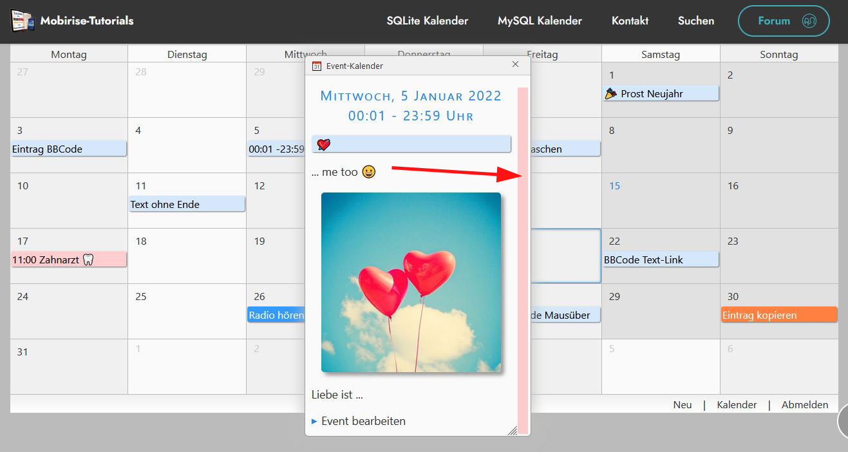Click the pink vertical scrollbar in dialog
Screen dimensions: 848x452
[523, 258]
